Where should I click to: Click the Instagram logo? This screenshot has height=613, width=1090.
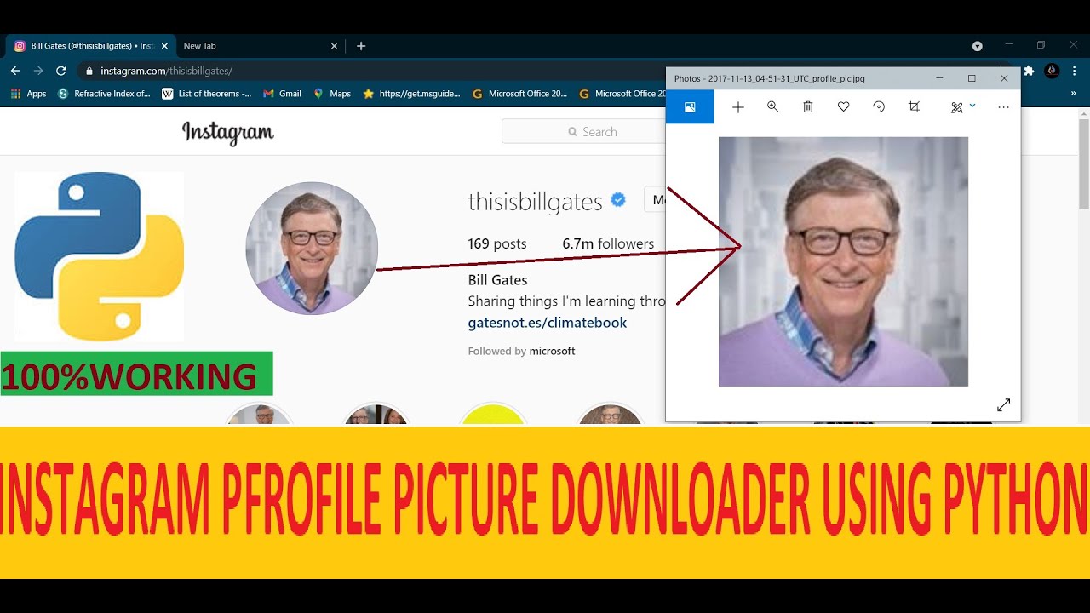click(x=228, y=133)
